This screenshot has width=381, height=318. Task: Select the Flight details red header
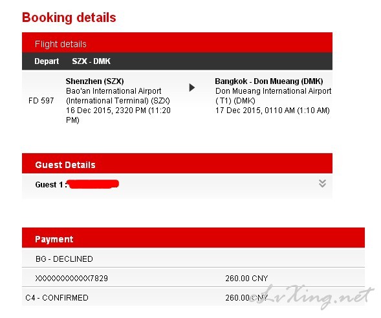pyautogui.click(x=177, y=43)
